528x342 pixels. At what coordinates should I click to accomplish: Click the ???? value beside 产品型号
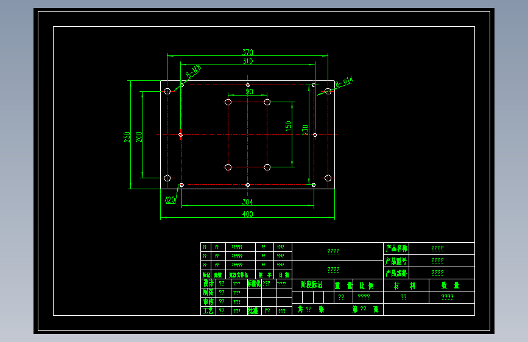click(x=437, y=261)
